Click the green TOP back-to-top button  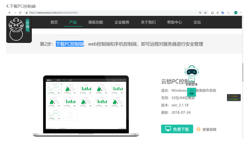(x=191, y=92)
